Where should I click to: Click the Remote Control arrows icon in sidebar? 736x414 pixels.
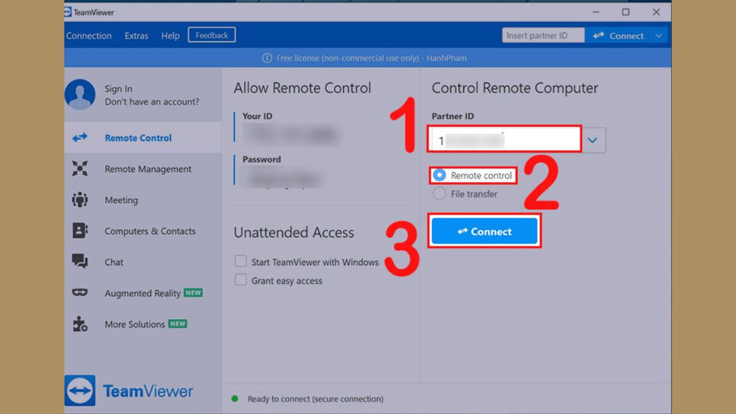point(80,138)
